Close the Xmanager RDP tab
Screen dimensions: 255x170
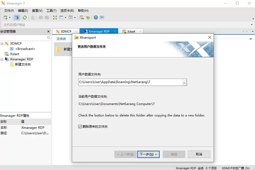115,31
